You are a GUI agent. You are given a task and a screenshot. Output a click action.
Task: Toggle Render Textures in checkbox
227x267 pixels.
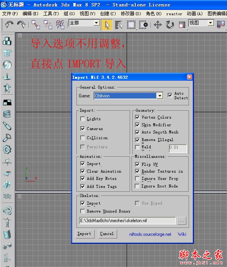point(137,171)
